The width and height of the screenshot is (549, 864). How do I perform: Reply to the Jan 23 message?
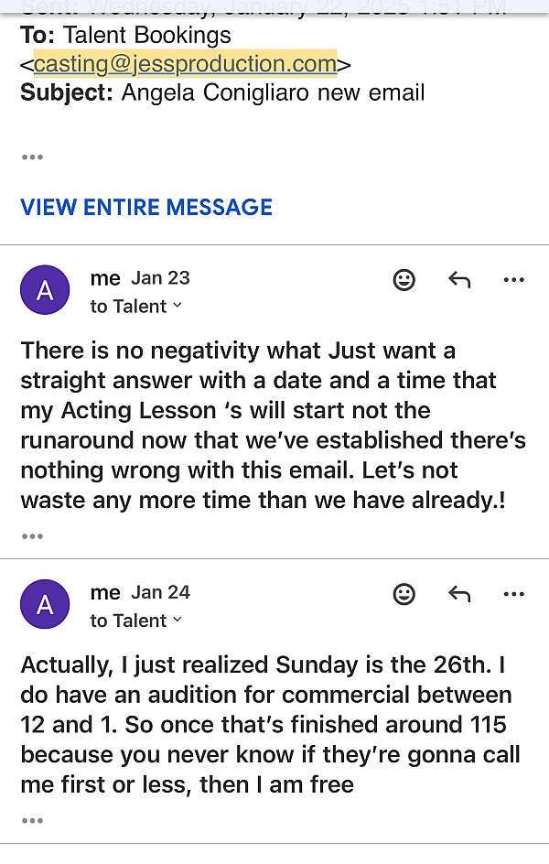tap(459, 280)
